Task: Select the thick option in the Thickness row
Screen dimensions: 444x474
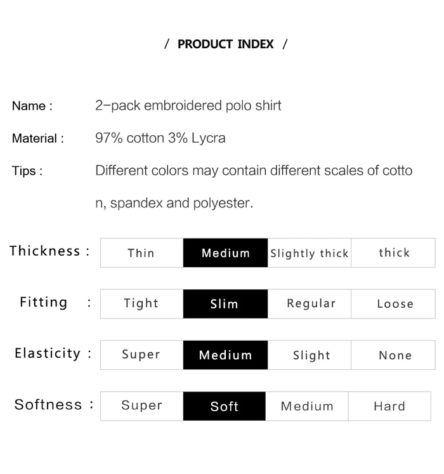Action: (394, 253)
